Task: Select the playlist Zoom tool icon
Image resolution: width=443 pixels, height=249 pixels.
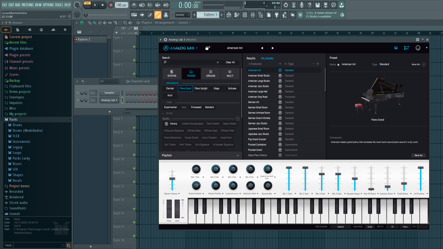Action: click(125, 23)
